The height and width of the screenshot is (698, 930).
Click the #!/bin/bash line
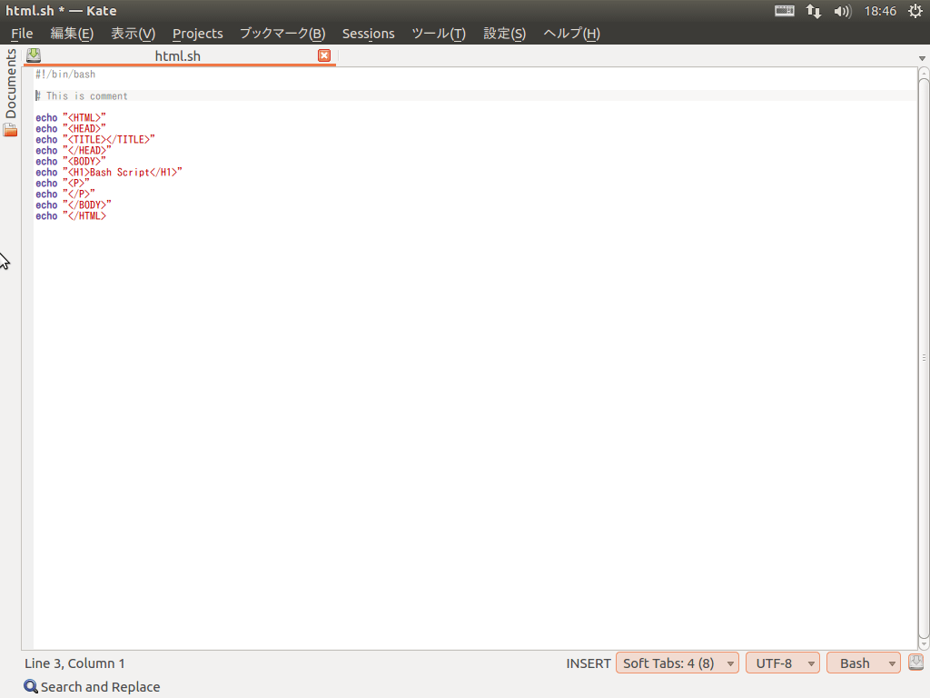coord(65,75)
